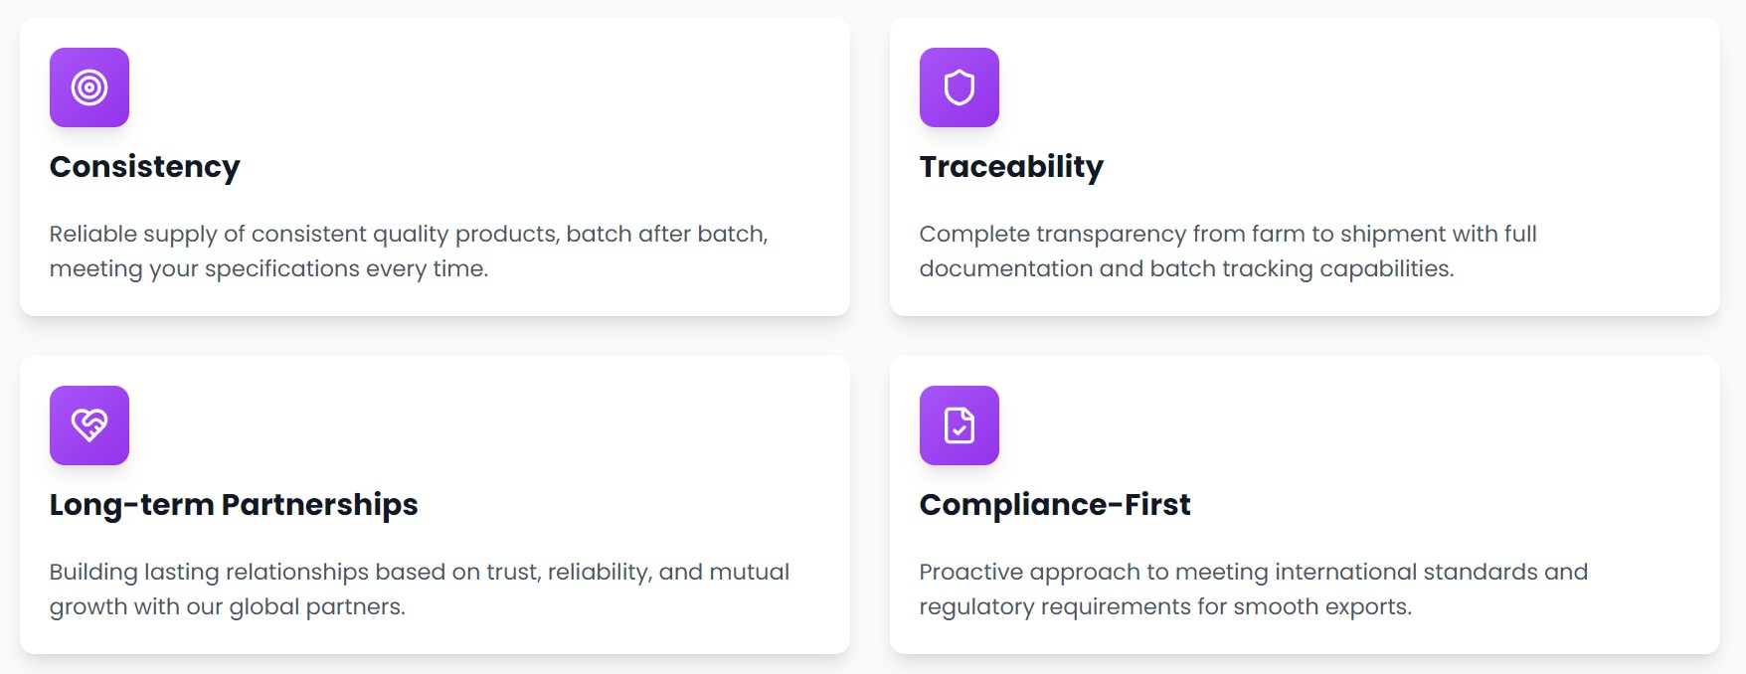Viewport: 1746px width, 674px height.
Task: Click "regulatory requirements for smooth exports" text
Action: [1165, 606]
